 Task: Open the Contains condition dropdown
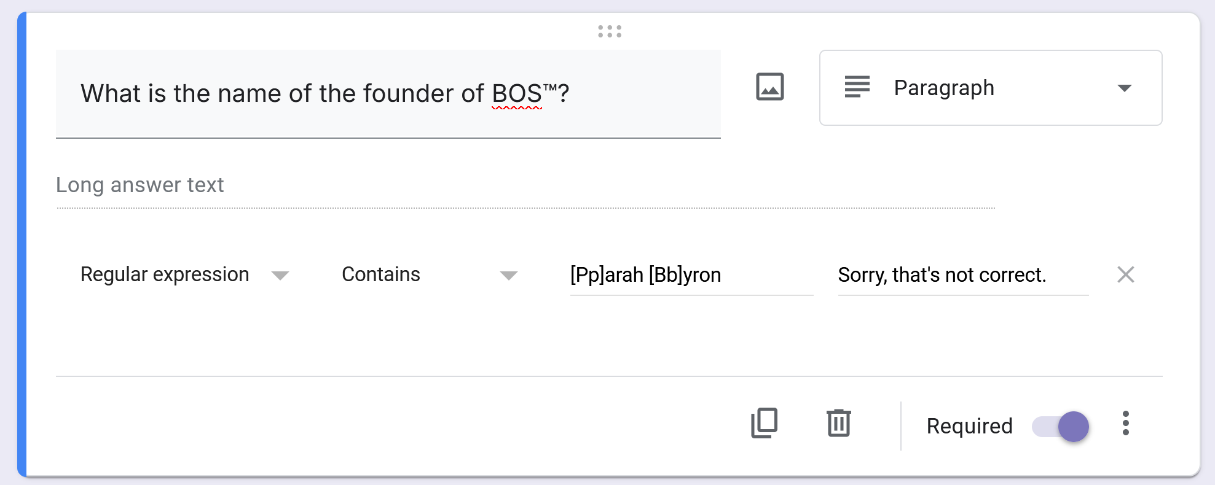[429, 274]
